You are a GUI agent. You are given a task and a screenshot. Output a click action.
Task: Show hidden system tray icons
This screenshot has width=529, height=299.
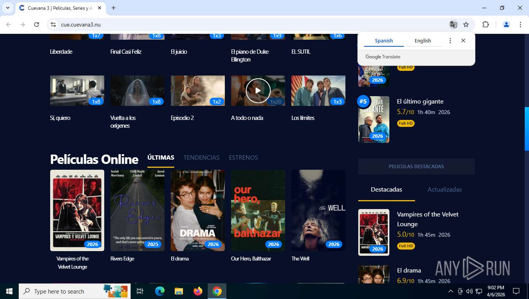point(450,291)
